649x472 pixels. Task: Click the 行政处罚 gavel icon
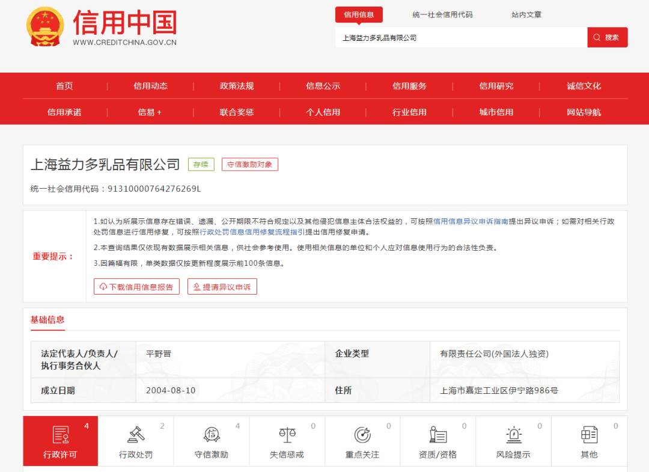click(x=136, y=434)
